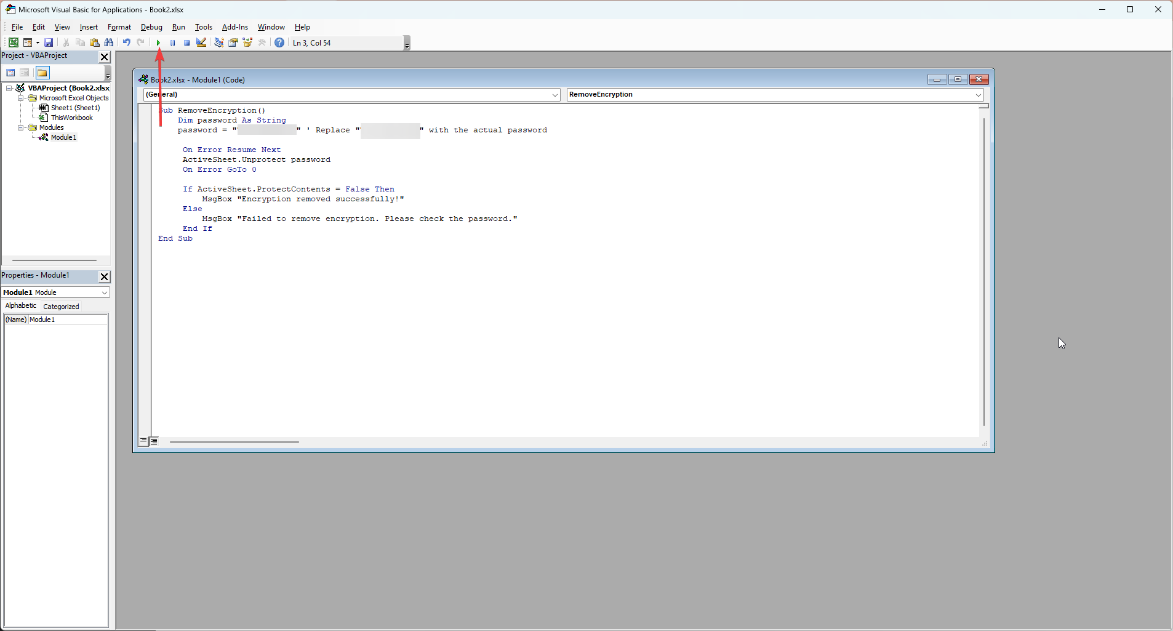
Task: Switch to the Categorized properties tab
Action: [x=61, y=307]
